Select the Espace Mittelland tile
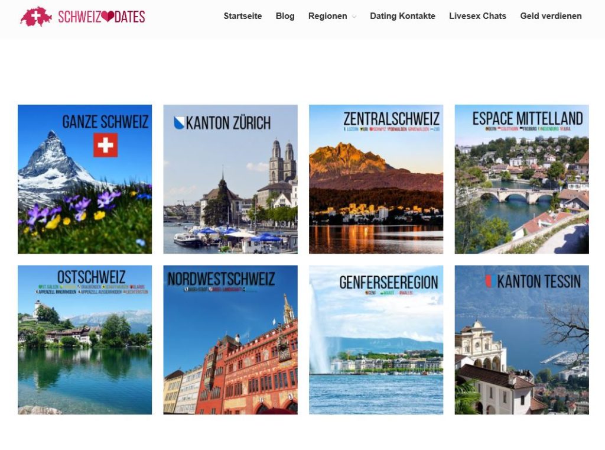The image size is (605, 450). pos(522,179)
